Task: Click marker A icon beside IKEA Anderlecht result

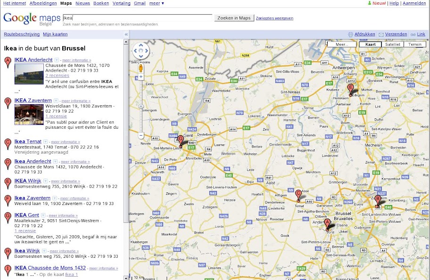Action: tap(8, 63)
